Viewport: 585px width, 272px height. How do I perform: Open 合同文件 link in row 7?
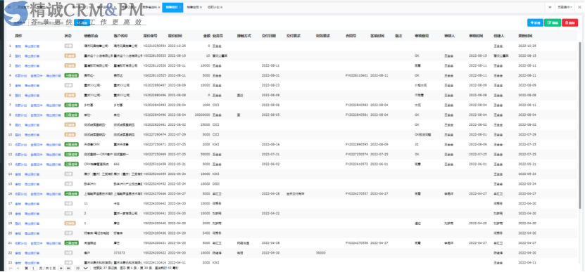[37, 105]
